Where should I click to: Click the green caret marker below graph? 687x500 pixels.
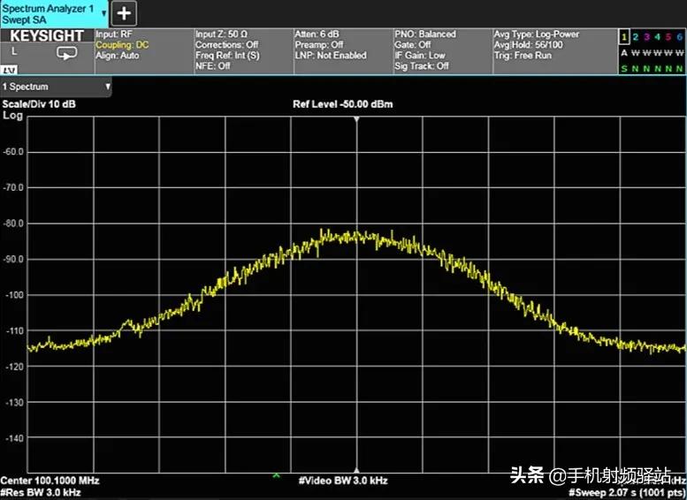[x=277, y=476]
